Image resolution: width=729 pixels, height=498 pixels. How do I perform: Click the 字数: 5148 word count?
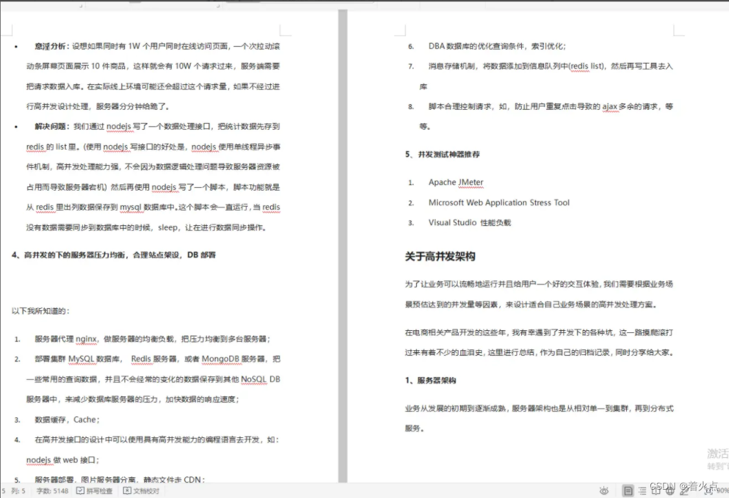pyautogui.click(x=52, y=490)
